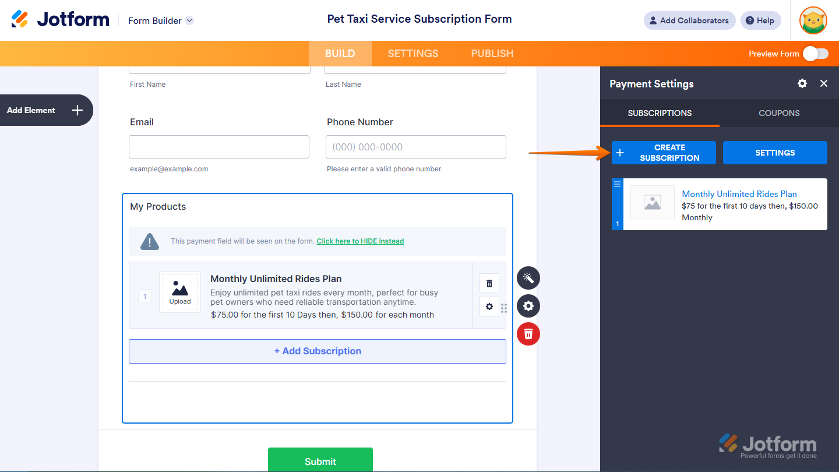
Task: Switch to the Coupons tab
Action: pyautogui.click(x=779, y=113)
